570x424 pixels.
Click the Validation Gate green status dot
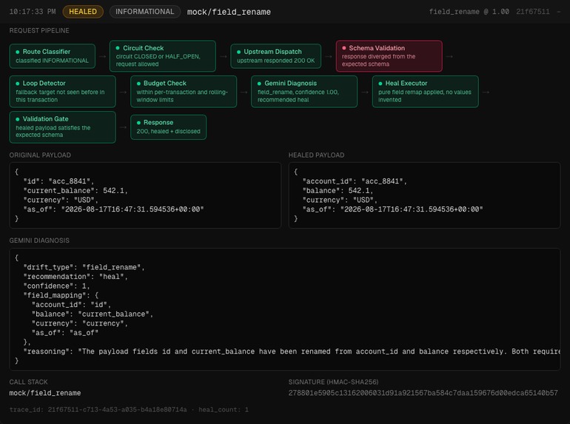(18, 119)
